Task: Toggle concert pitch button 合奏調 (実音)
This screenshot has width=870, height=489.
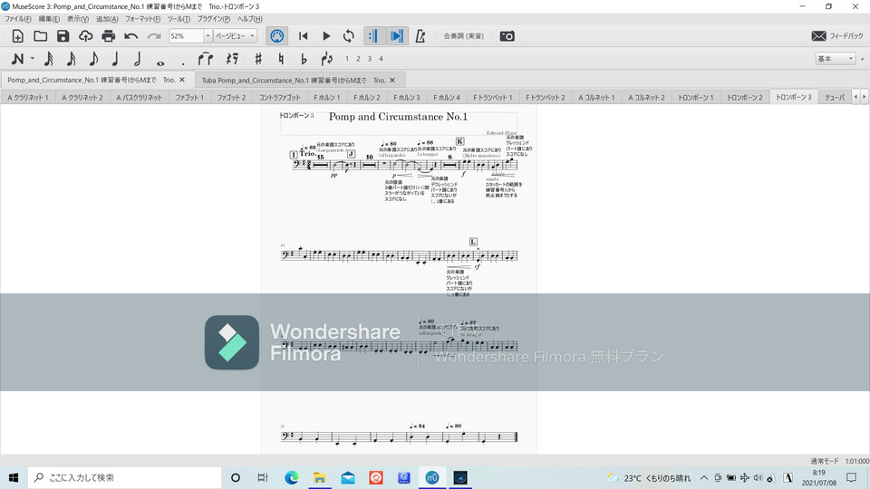Action: point(463,36)
